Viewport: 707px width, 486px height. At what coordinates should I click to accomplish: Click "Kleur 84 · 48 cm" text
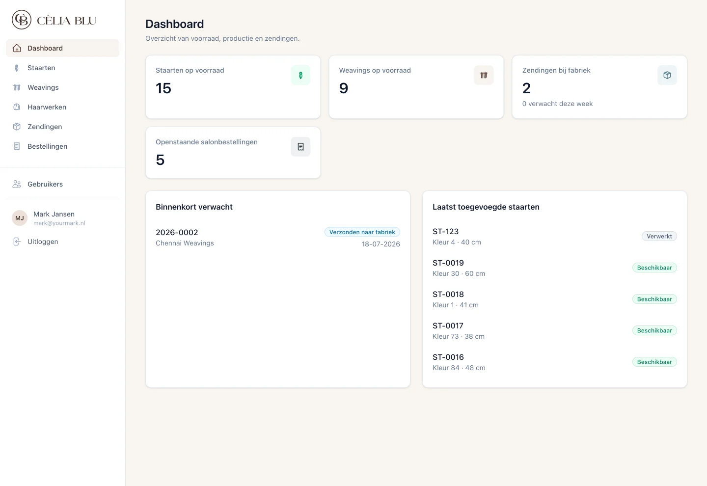click(x=459, y=368)
